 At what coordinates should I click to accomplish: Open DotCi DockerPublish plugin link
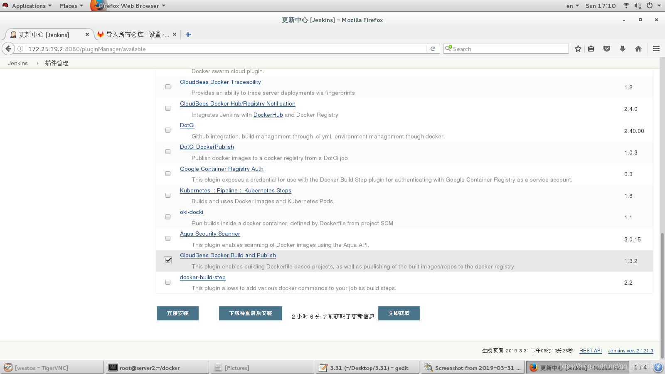pyautogui.click(x=207, y=147)
